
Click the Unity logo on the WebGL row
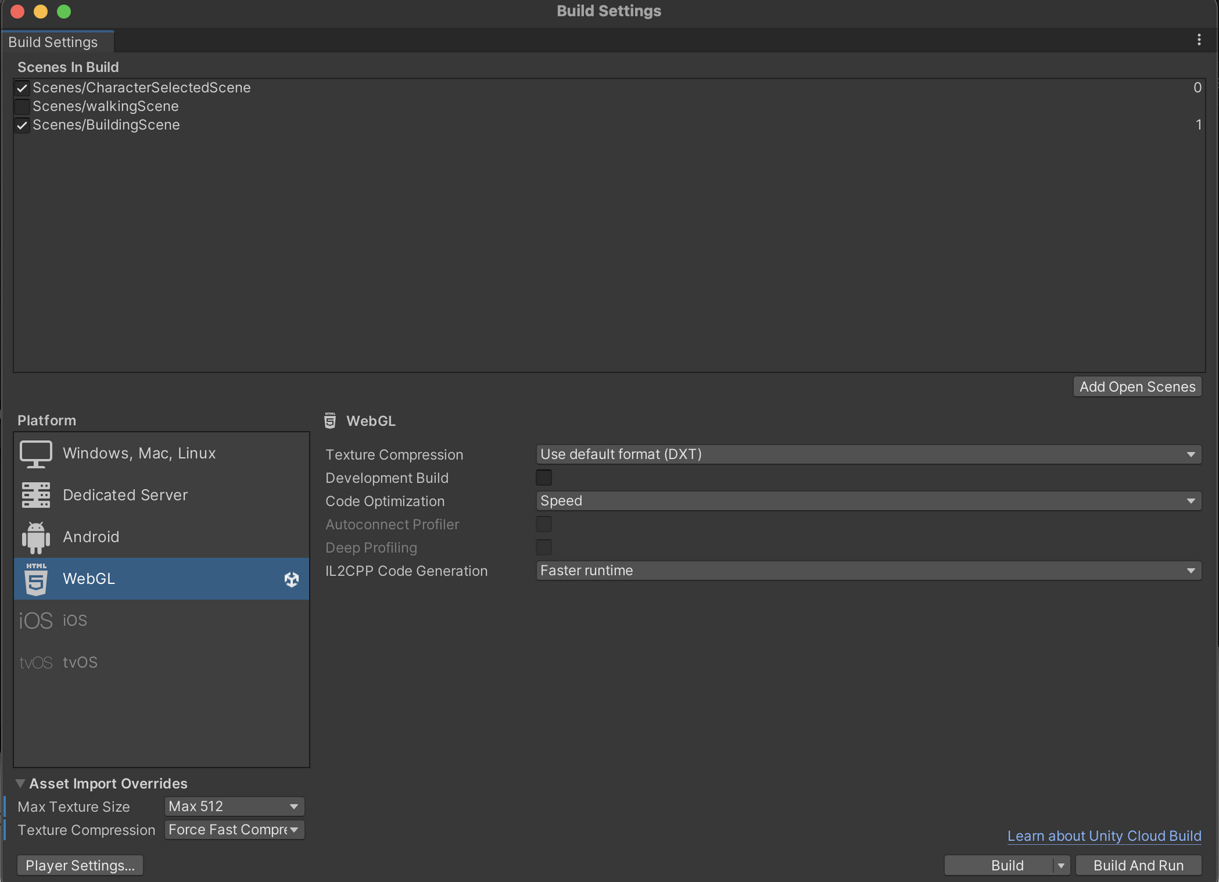291,579
